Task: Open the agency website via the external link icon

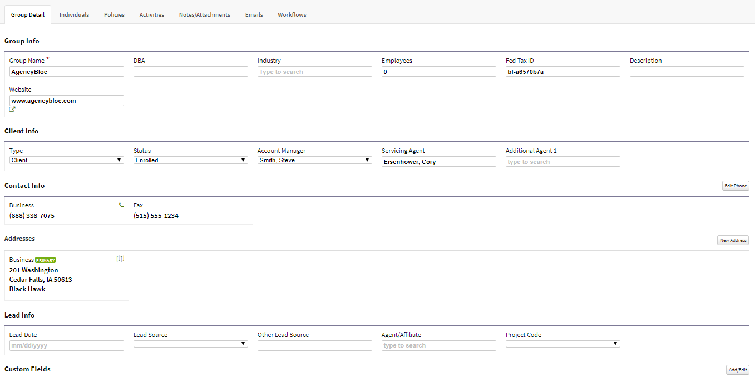Action: pyautogui.click(x=11, y=110)
